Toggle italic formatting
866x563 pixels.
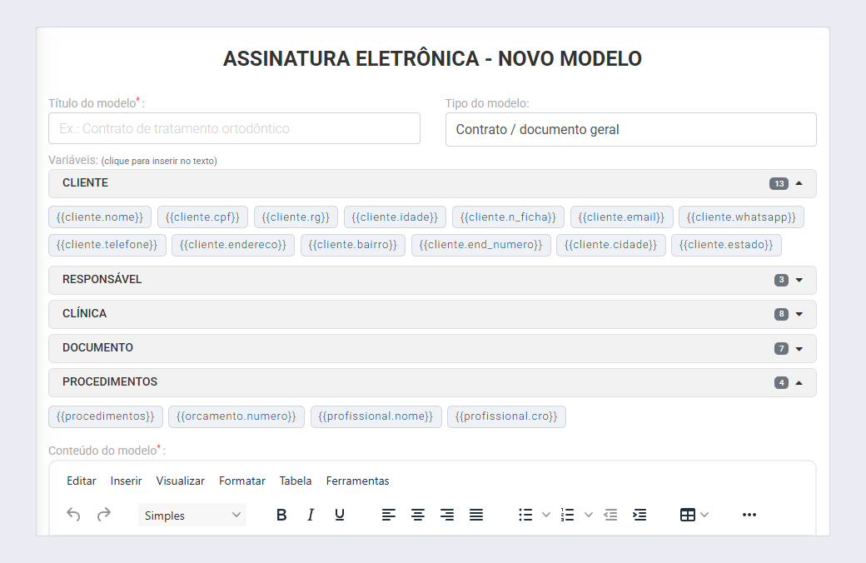[x=311, y=515]
